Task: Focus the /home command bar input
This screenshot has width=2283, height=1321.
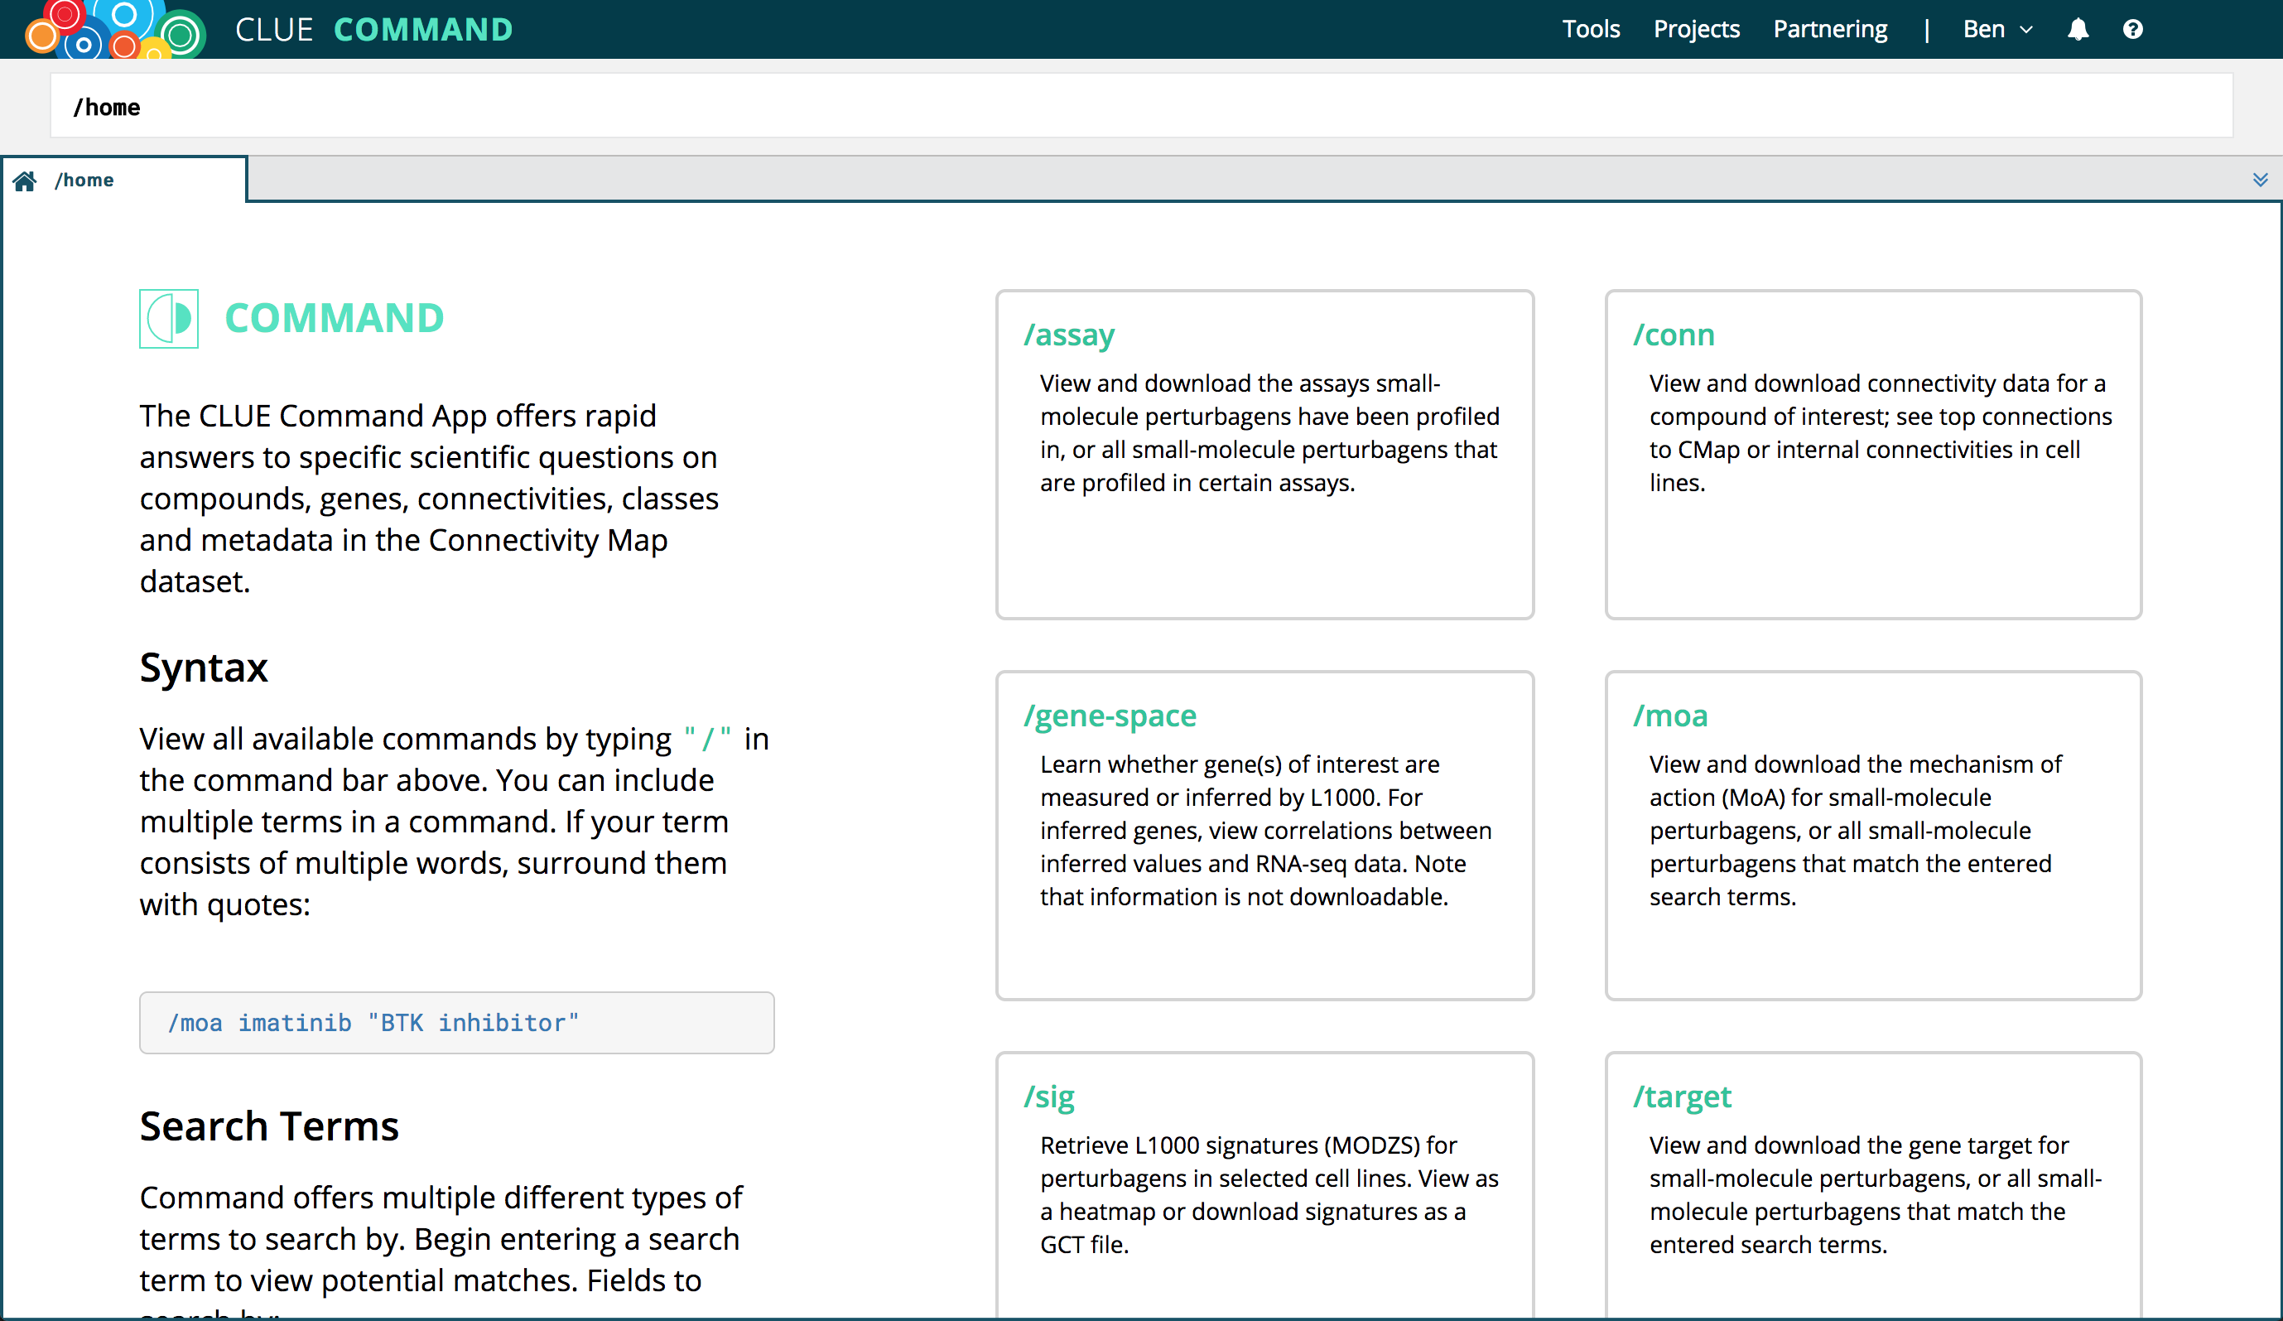Action: coord(1141,106)
